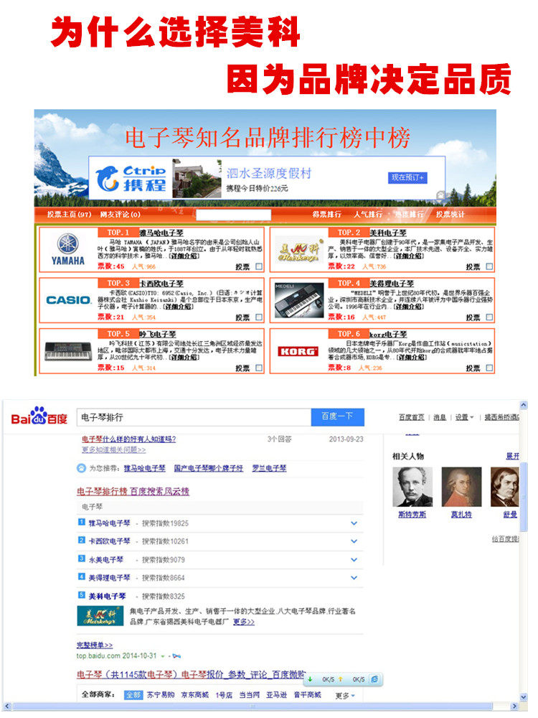This screenshot has width=538, height=718.
Task: Open the 设置 dropdown in Baidu header
Action: coord(464,417)
